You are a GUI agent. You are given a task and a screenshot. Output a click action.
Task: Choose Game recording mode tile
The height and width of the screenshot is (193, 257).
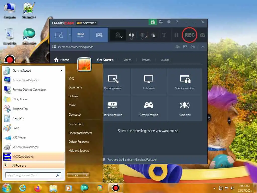tap(149, 108)
